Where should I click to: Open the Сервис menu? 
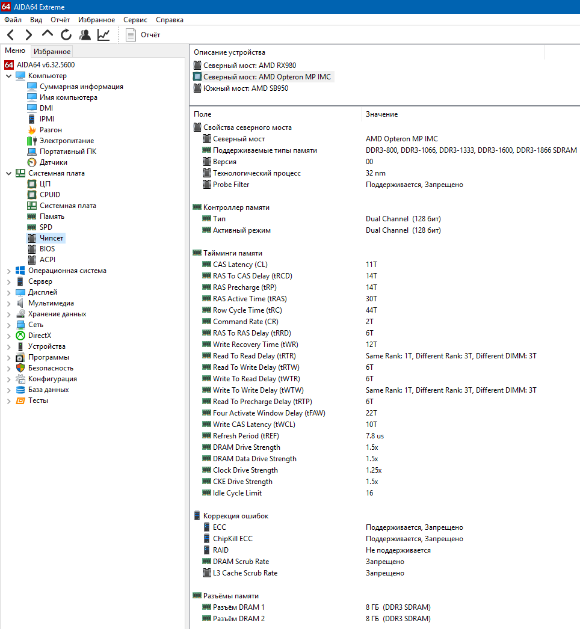[135, 20]
